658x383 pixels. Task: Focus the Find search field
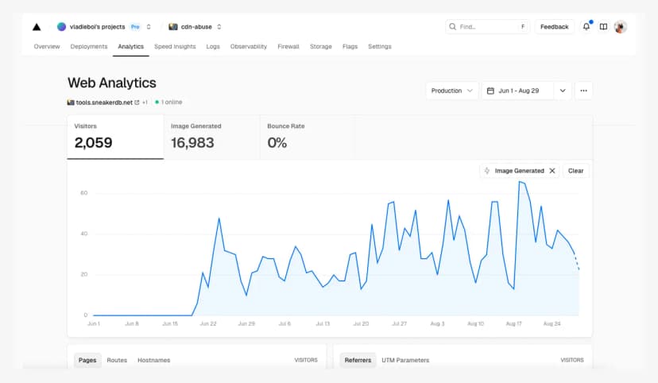point(486,27)
